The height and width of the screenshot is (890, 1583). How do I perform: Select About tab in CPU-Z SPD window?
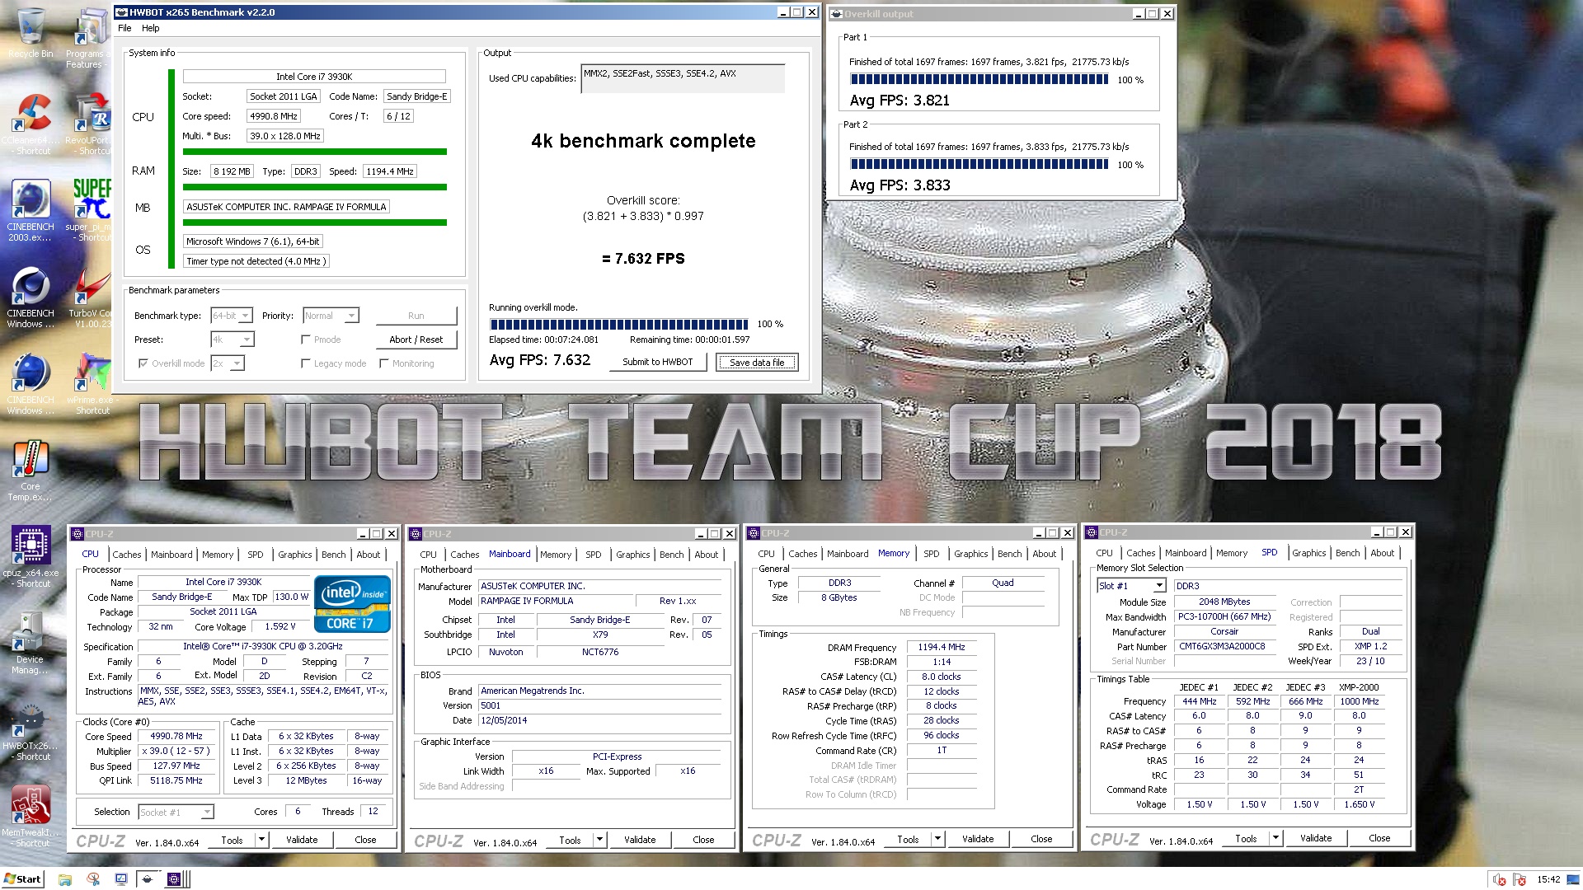[1383, 553]
